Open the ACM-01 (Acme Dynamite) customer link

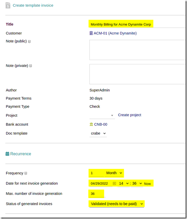115,33
